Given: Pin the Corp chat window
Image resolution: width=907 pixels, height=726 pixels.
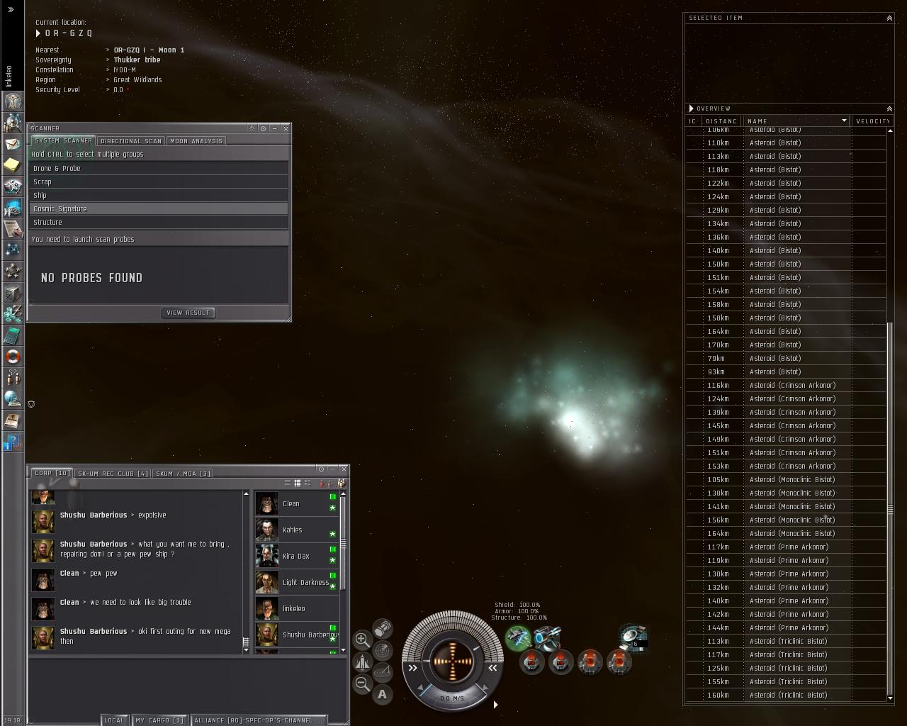Looking at the screenshot, I should (321, 469).
